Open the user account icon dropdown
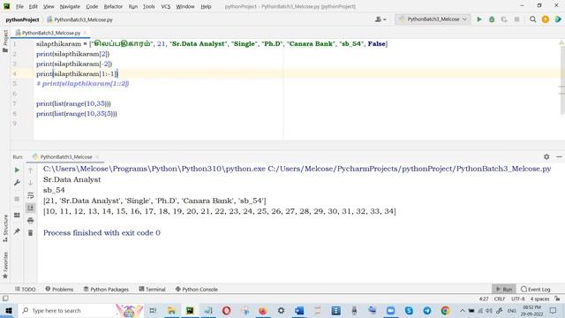 click(x=380, y=19)
